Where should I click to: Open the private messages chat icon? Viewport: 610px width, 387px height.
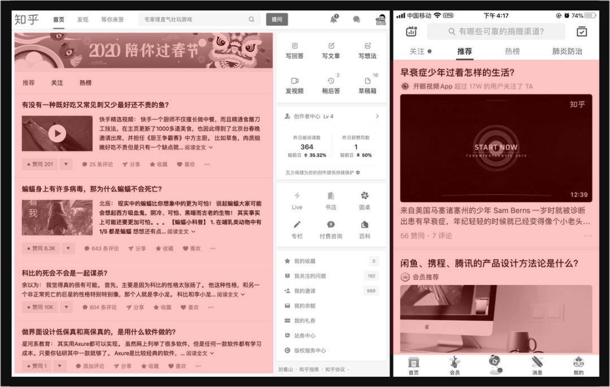tap(356, 19)
